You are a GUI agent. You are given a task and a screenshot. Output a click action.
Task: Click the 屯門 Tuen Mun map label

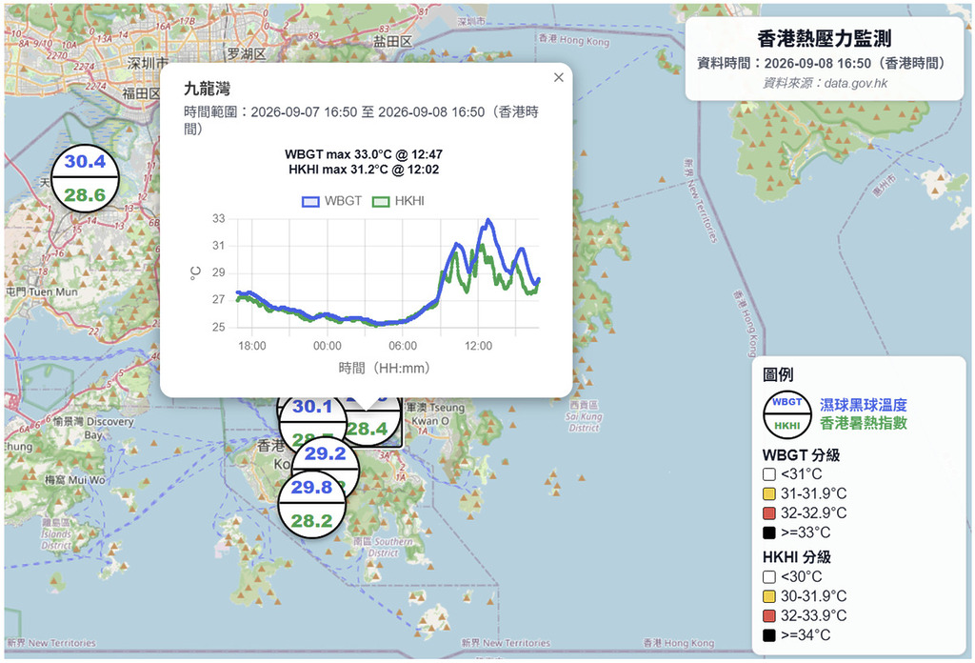(42, 291)
